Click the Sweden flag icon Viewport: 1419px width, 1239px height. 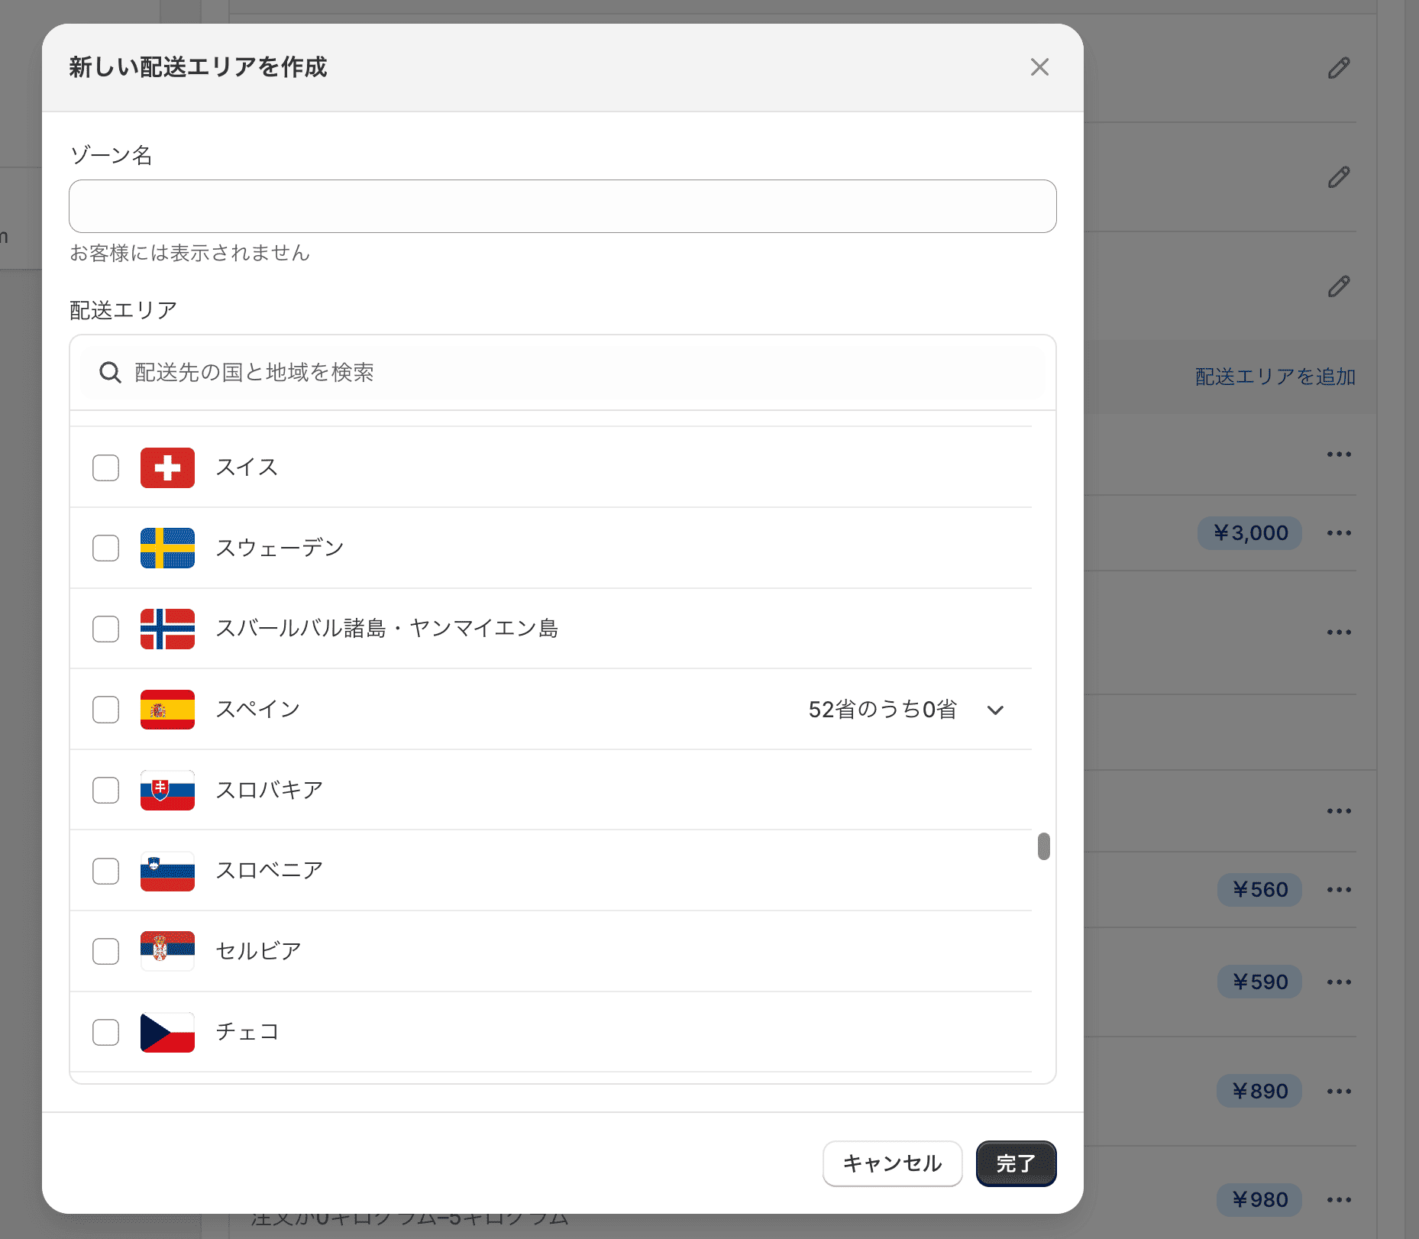click(167, 548)
